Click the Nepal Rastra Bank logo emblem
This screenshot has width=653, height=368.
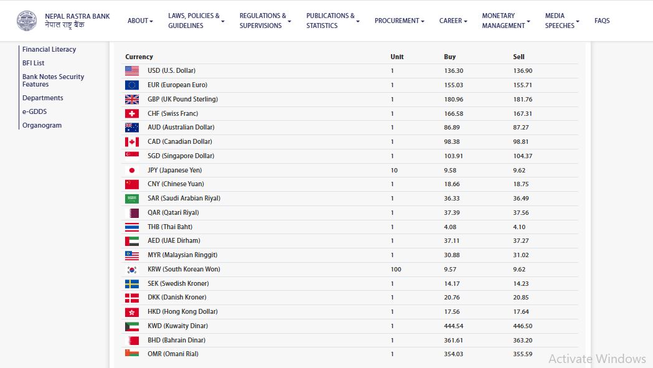27,21
